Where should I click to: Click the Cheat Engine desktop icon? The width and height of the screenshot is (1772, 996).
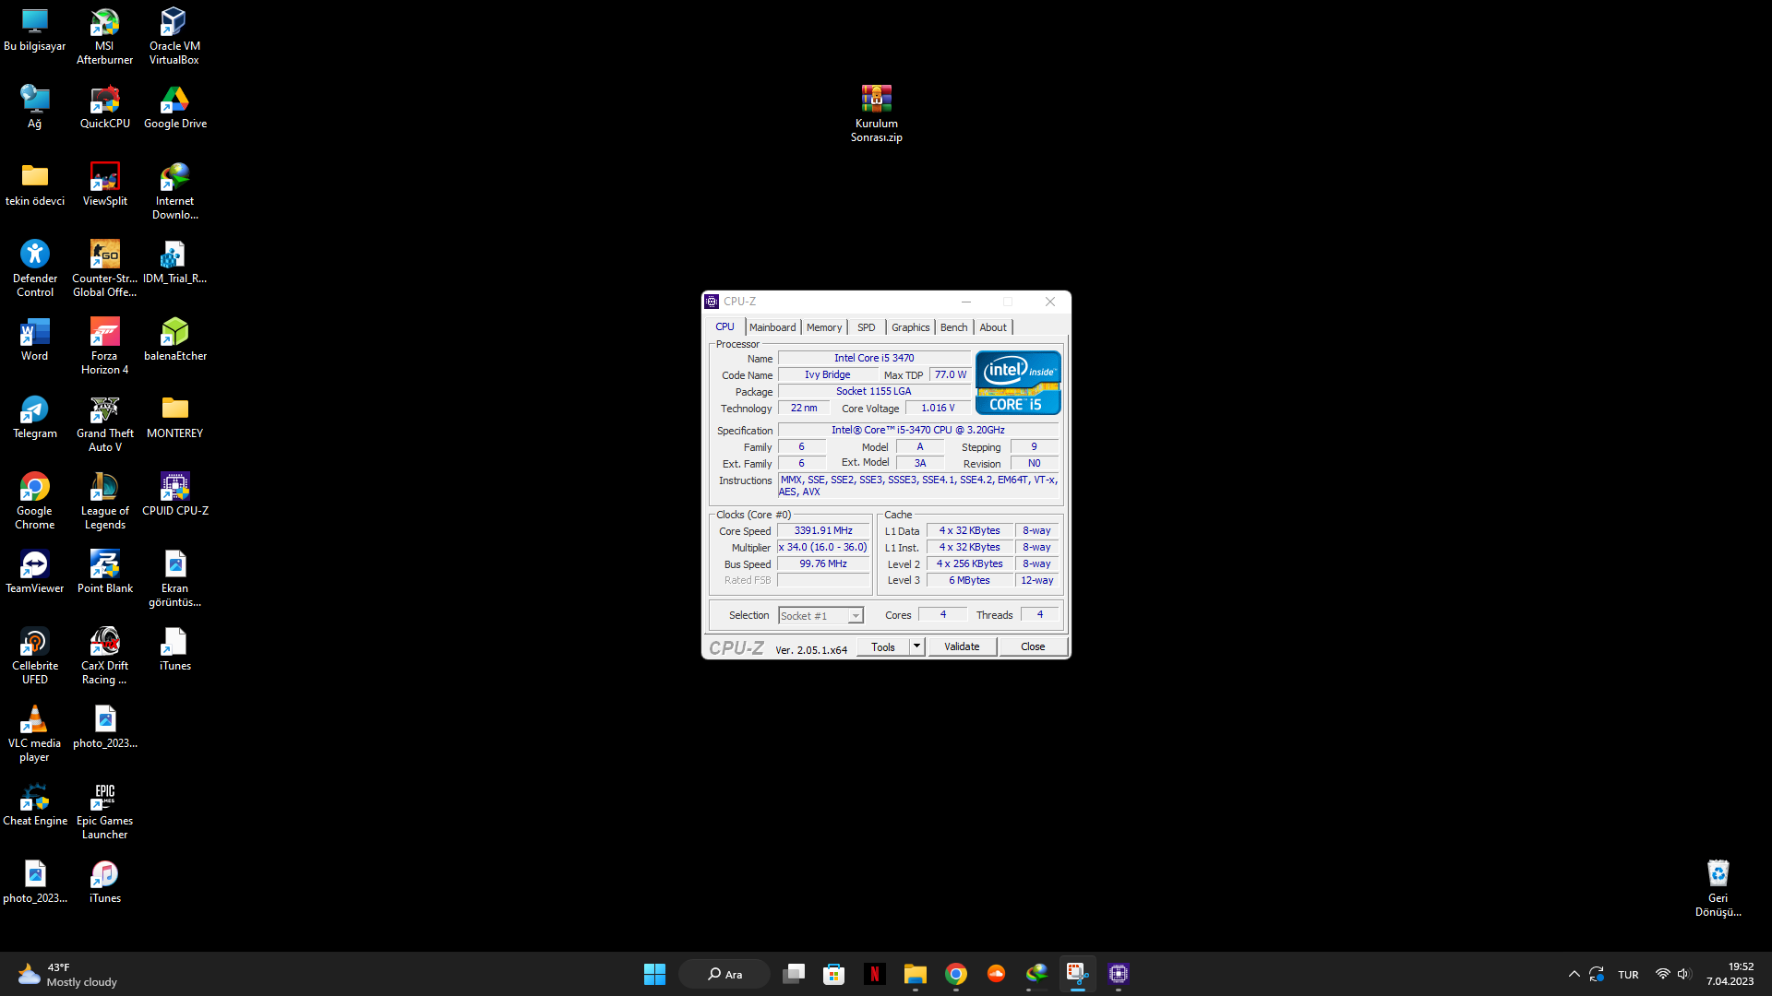[35, 799]
